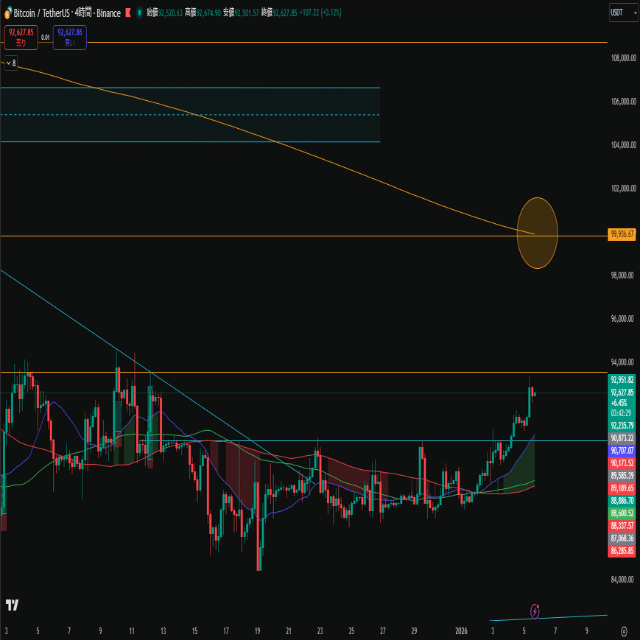
Task: Click the red 90,173.52 price label
Action: pos(622,463)
